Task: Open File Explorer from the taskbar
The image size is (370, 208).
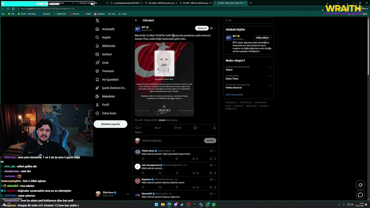Action: (x=163, y=205)
